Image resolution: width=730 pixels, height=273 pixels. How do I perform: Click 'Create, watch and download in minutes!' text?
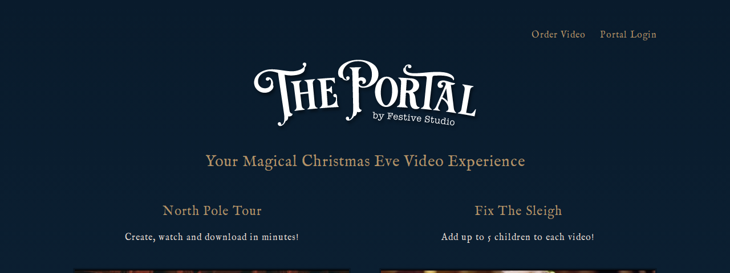click(212, 237)
